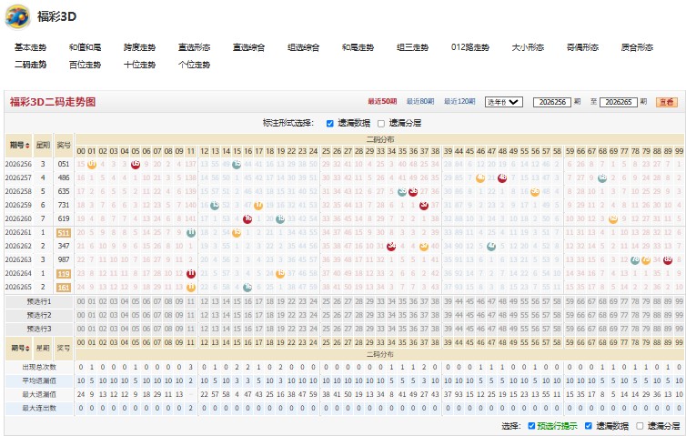Screen dimensions: 686x436
Task: Click teal ball 35 in row 2026258
Action: point(402,192)
